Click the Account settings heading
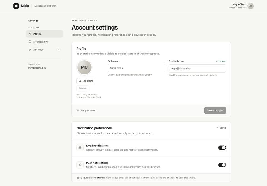Image resolution: width=267 pixels, height=186 pixels. [95, 28]
